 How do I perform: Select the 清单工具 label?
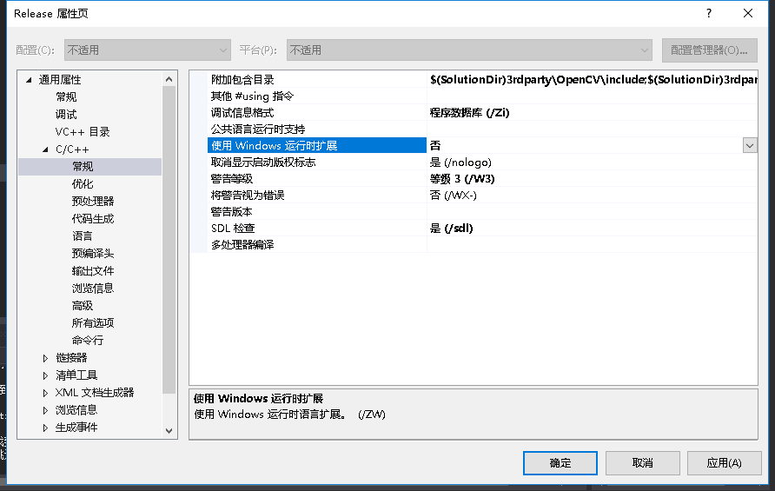(76, 375)
